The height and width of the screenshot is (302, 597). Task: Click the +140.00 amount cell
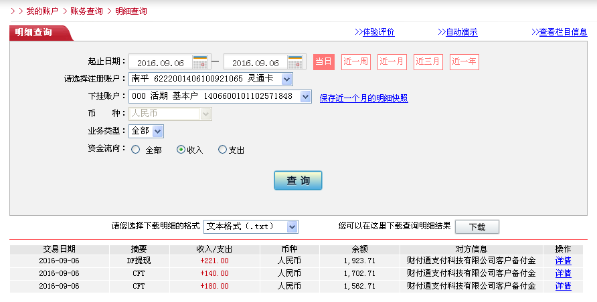pyautogui.click(x=214, y=273)
